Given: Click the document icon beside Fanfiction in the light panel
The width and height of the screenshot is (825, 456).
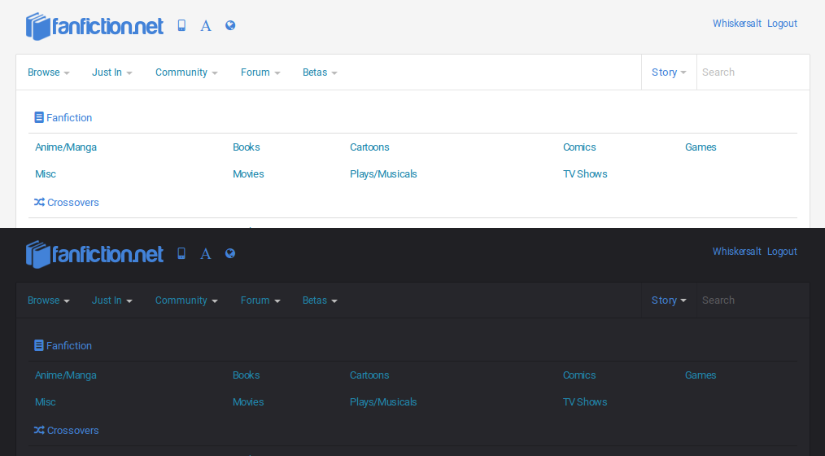Looking at the screenshot, I should point(39,117).
